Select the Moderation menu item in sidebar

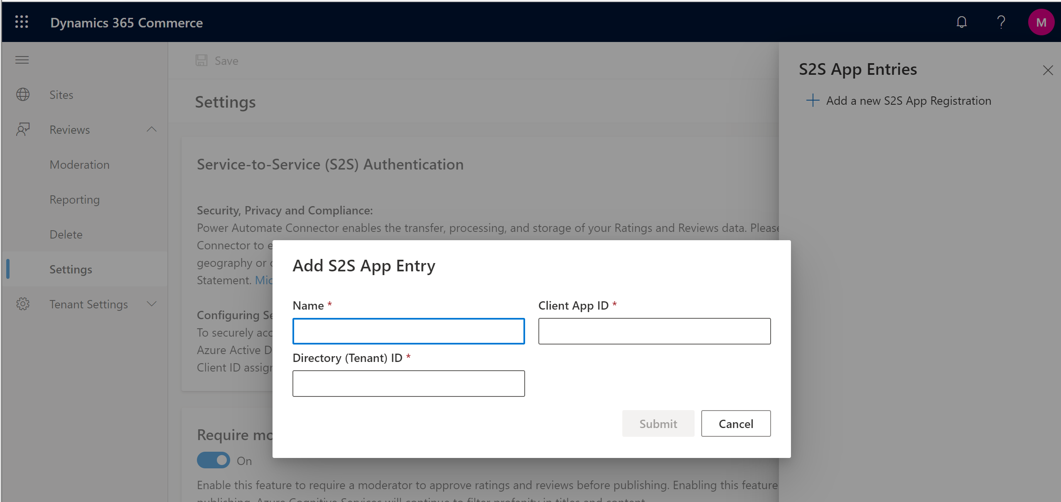pyautogui.click(x=80, y=165)
